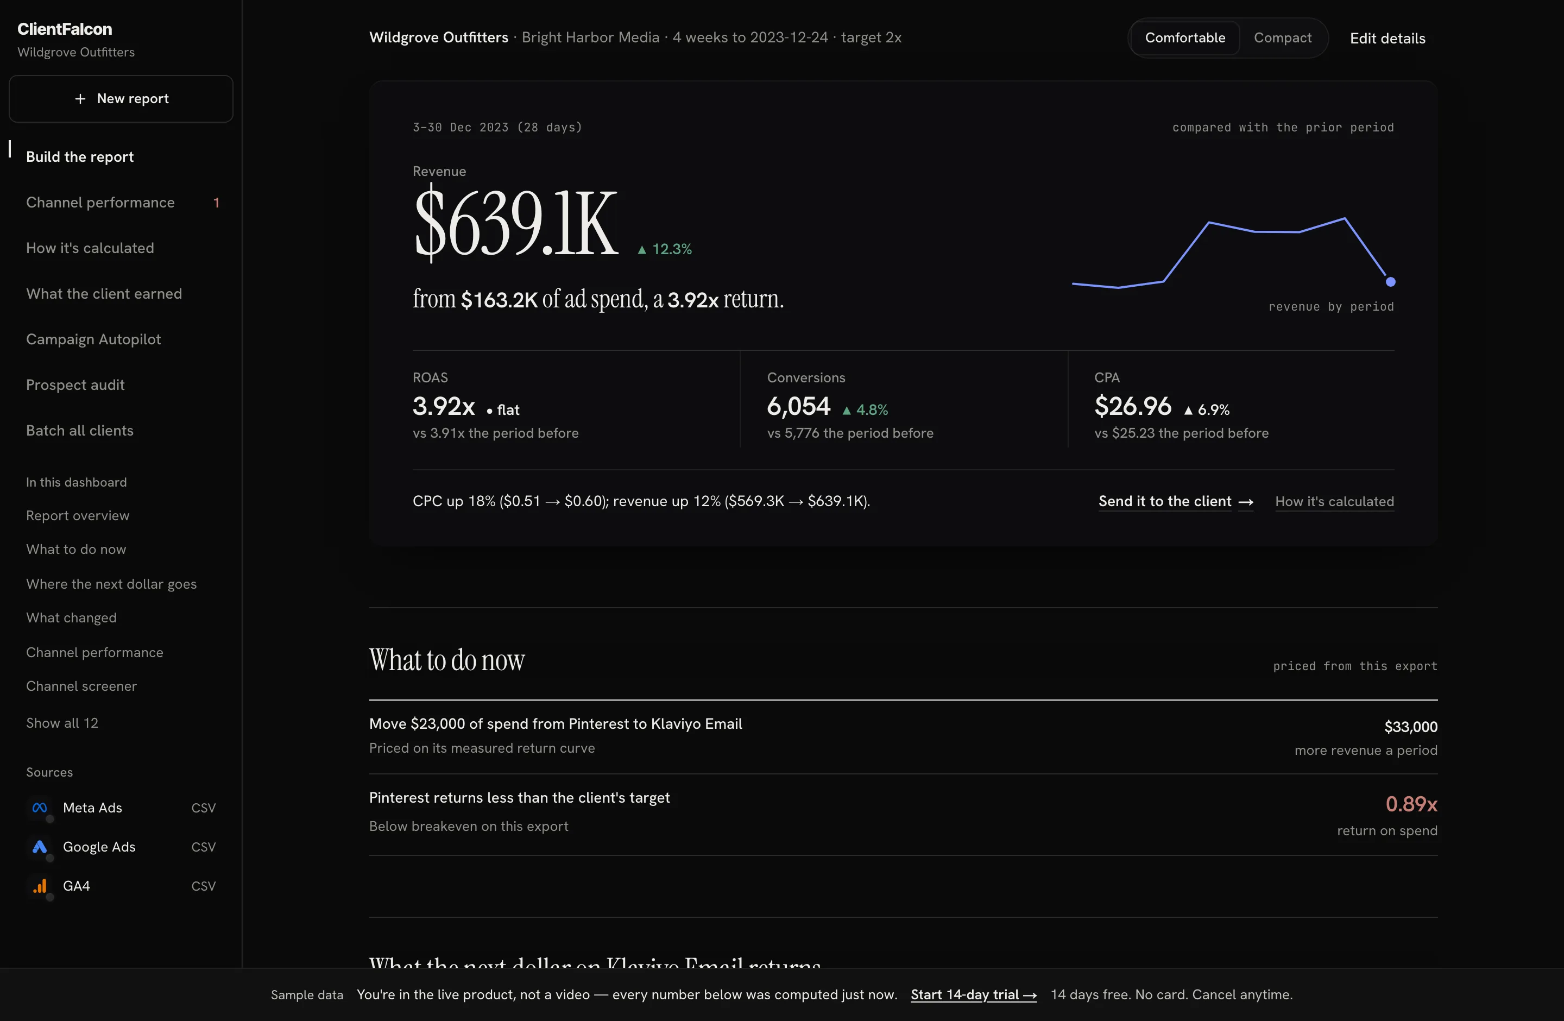This screenshot has height=1021, width=1564.
Task: Jump to Channel screener
Action: click(81, 686)
